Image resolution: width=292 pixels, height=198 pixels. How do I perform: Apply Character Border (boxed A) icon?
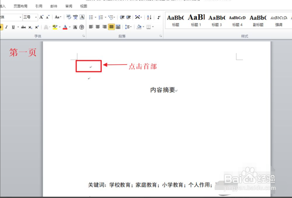[82, 17]
